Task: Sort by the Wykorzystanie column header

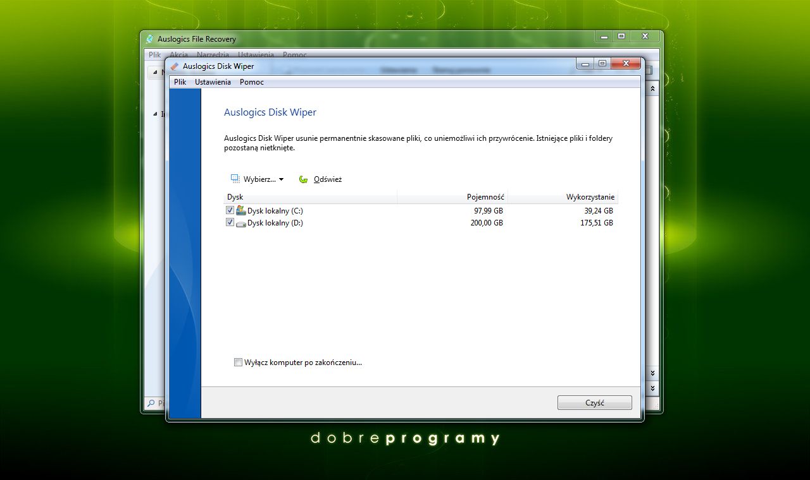Action: [563, 197]
